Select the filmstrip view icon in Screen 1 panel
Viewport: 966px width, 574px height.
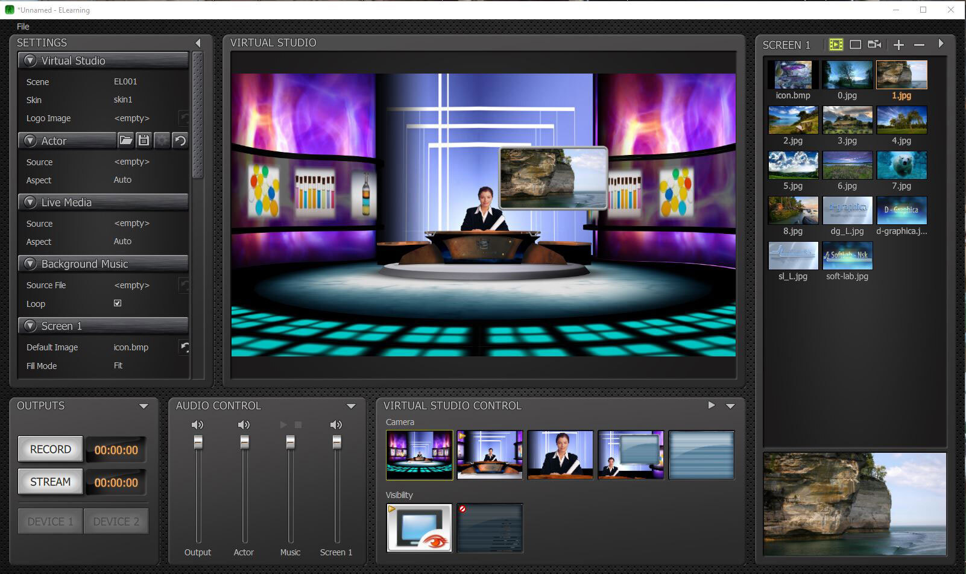[836, 45]
